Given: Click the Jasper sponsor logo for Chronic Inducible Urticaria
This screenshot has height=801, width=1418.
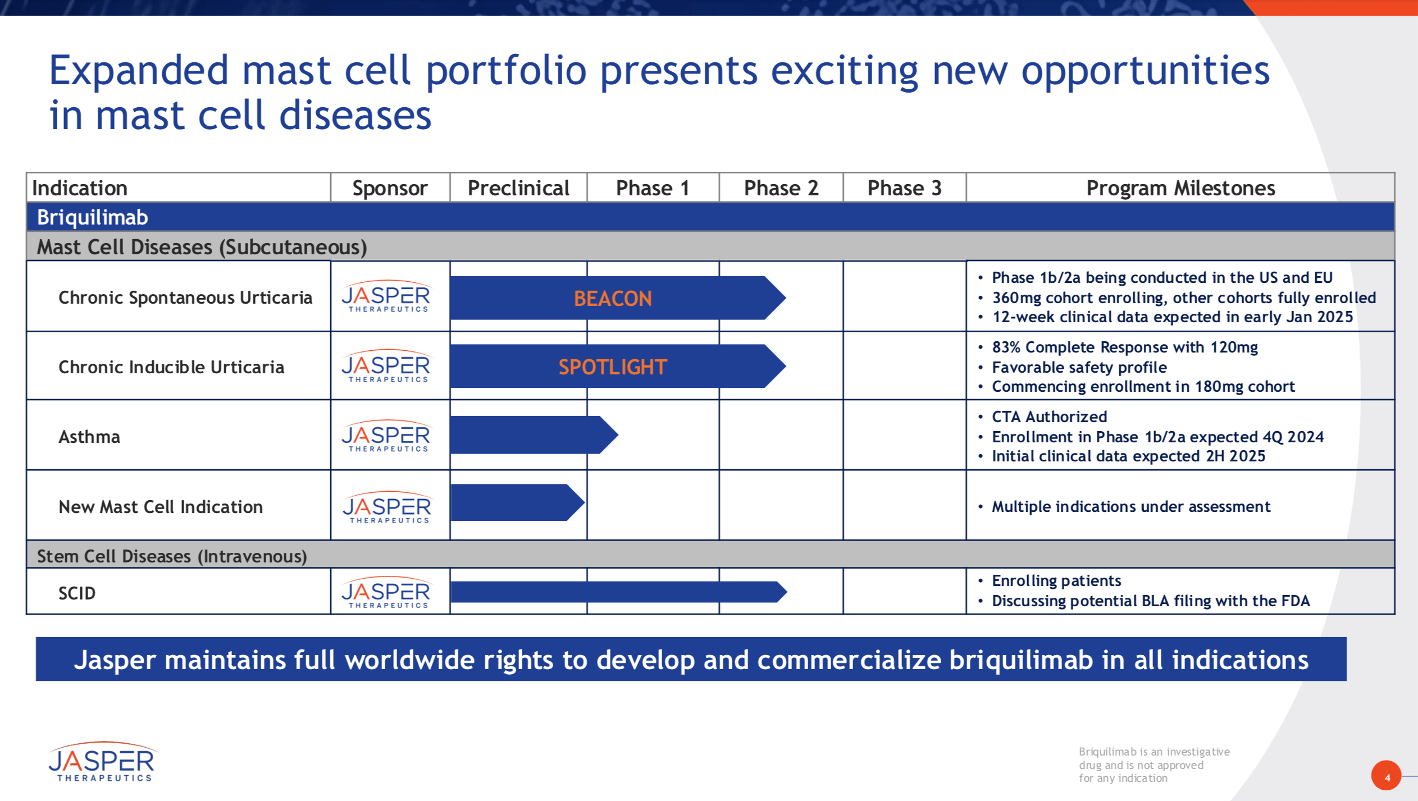Looking at the screenshot, I should [x=389, y=366].
